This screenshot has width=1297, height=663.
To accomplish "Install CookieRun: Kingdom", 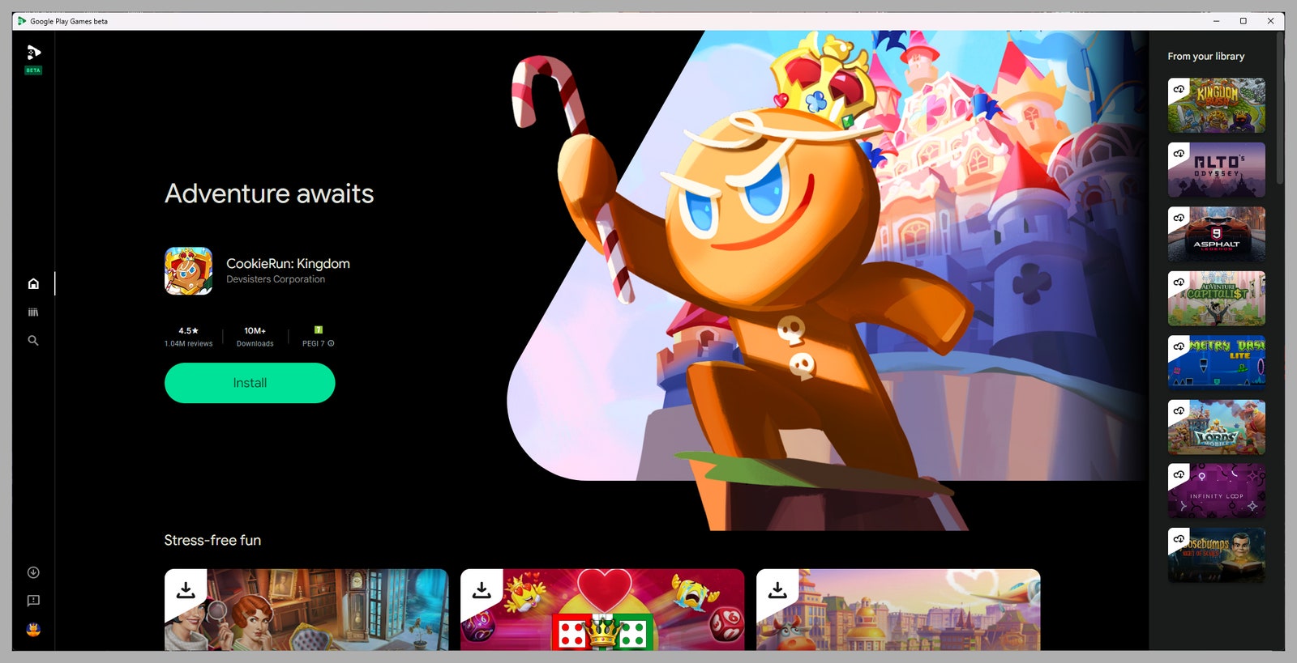I will (250, 383).
